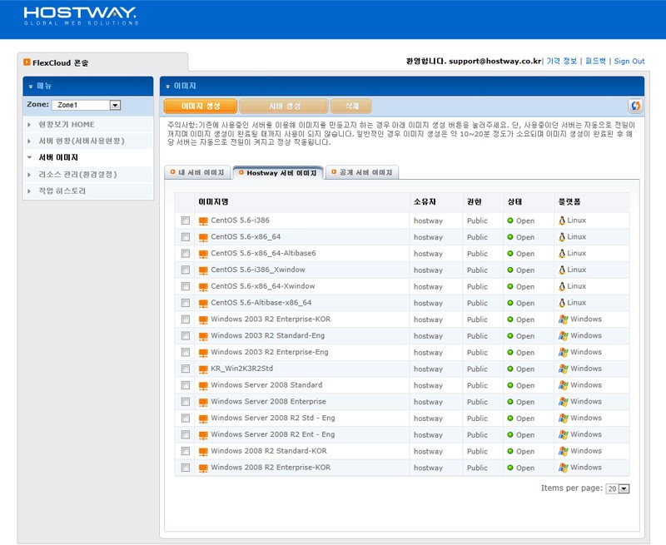Click the 서버 생성 button
666x545 pixels.
pyautogui.click(x=284, y=107)
